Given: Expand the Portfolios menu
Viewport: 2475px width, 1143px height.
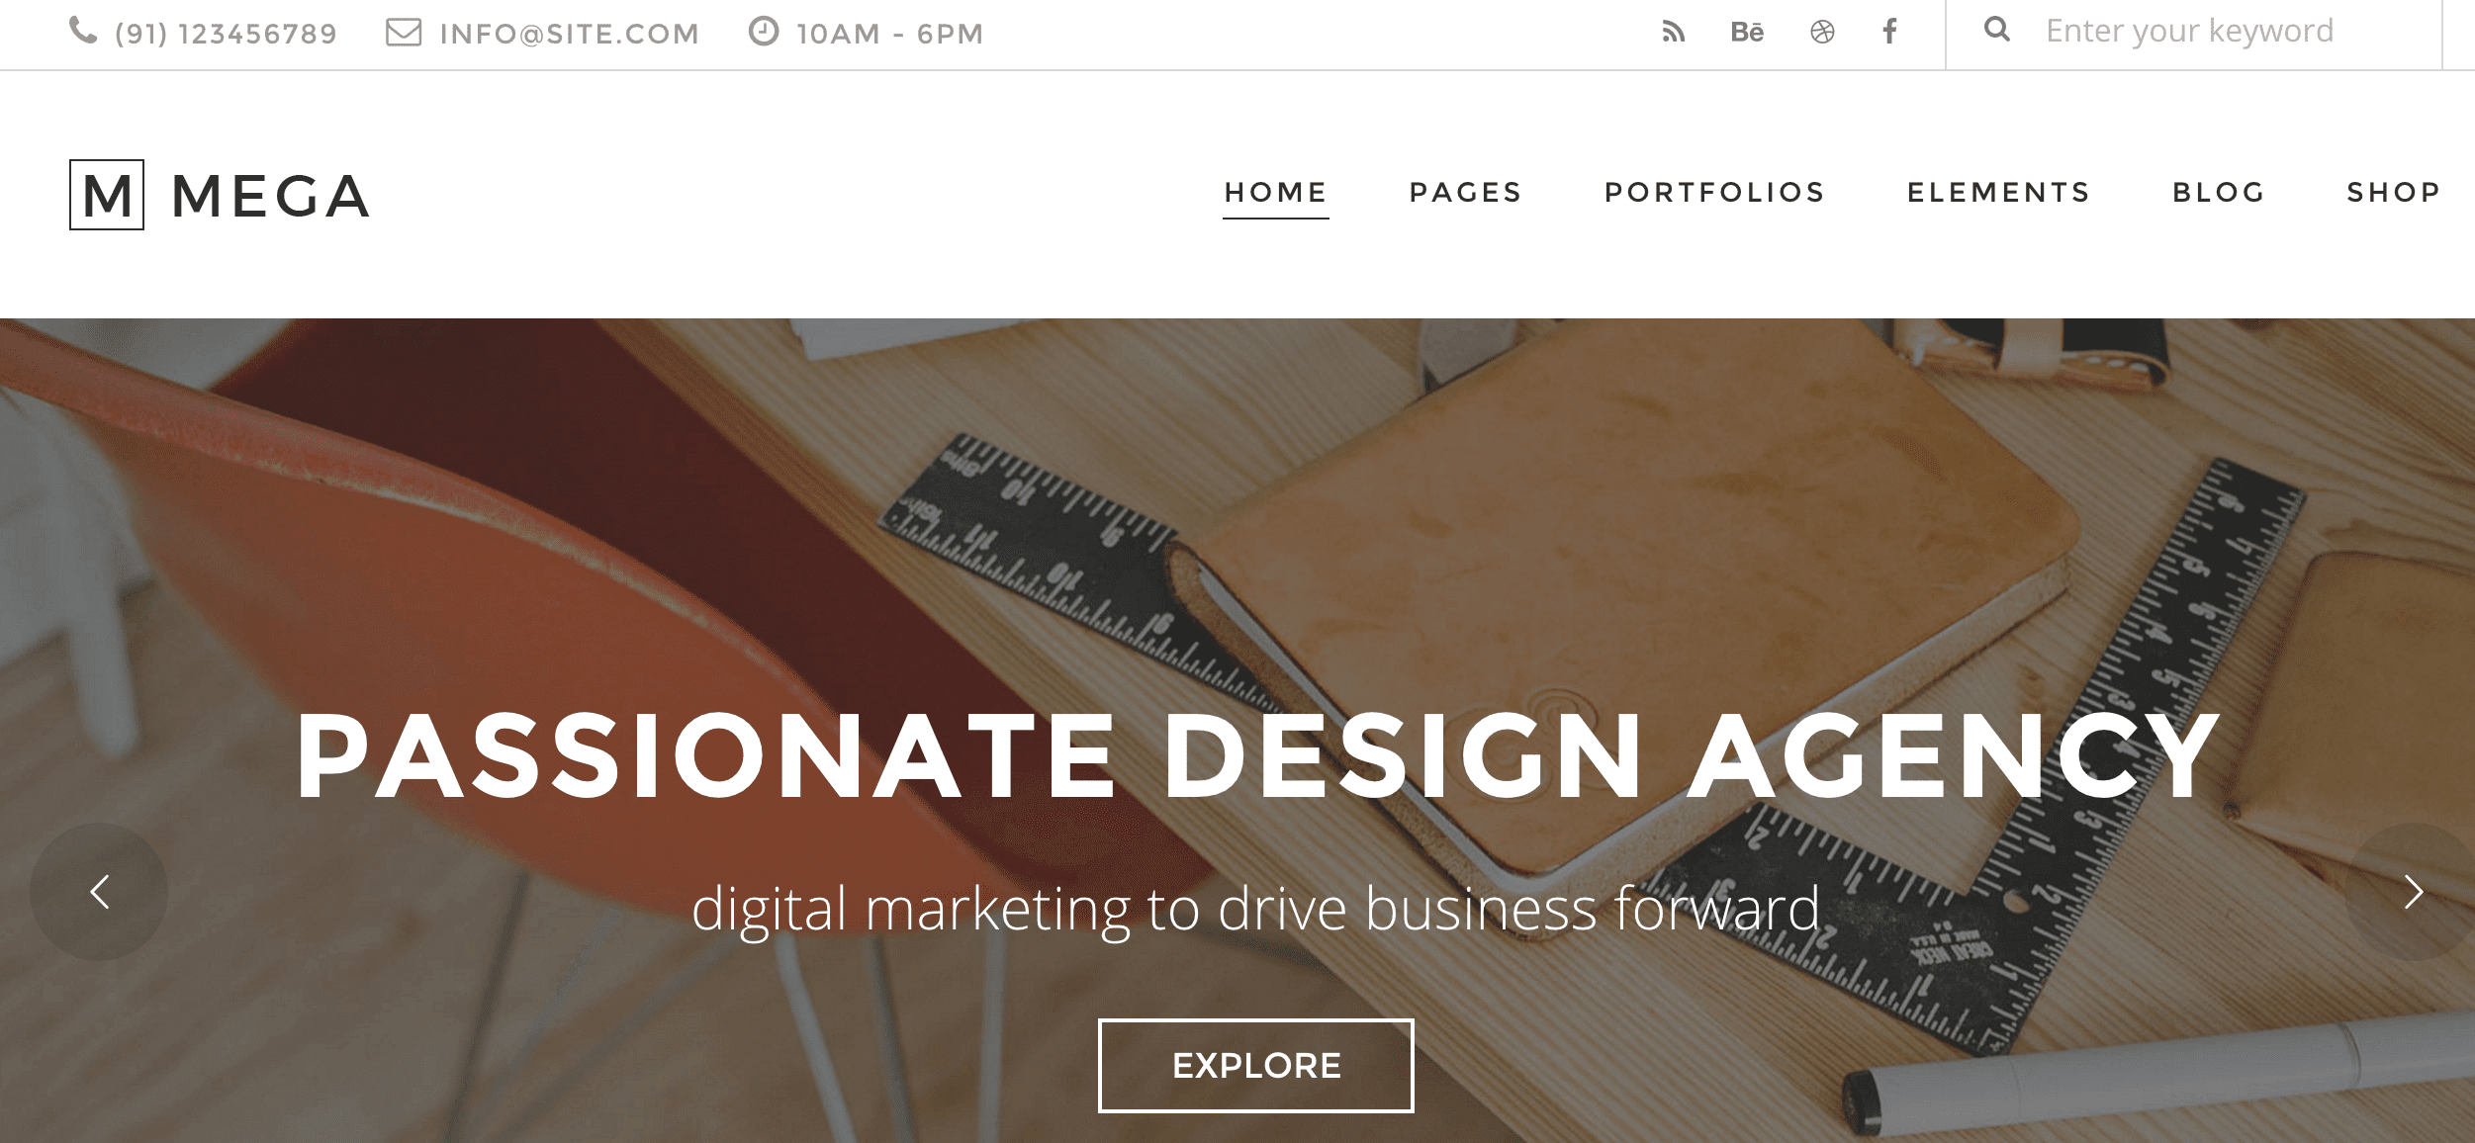Looking at the screenshot, I should pyautogui.click(x=1714, y=192).
